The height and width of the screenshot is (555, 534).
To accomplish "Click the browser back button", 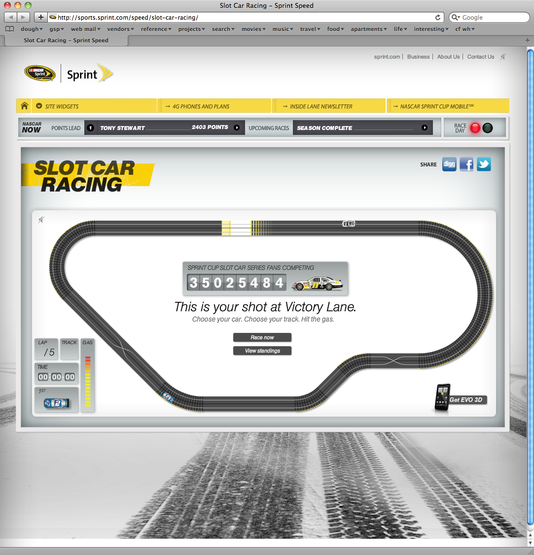I will pos(11,17).
